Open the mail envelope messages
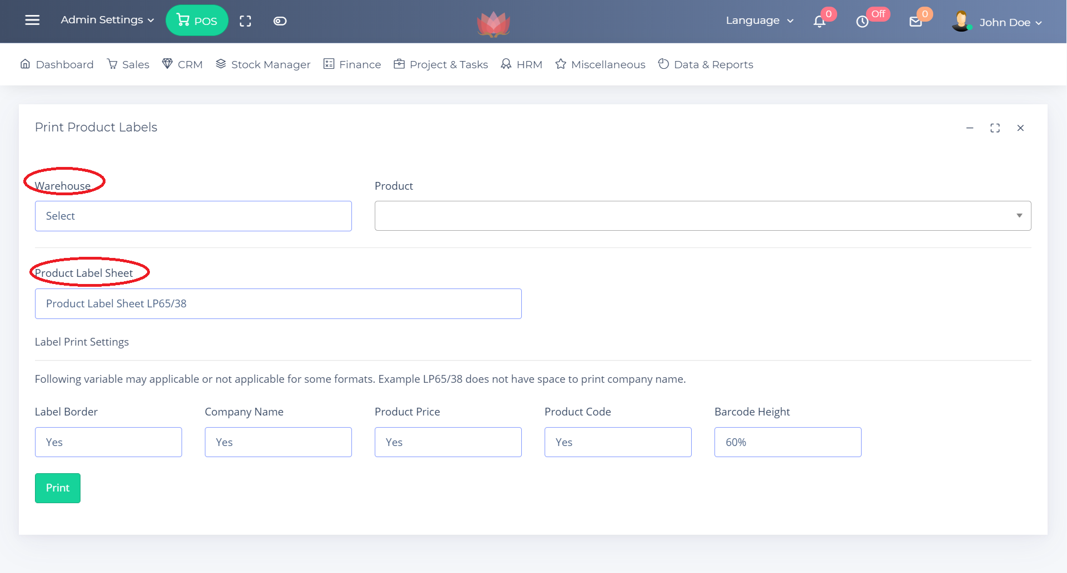 915,22
